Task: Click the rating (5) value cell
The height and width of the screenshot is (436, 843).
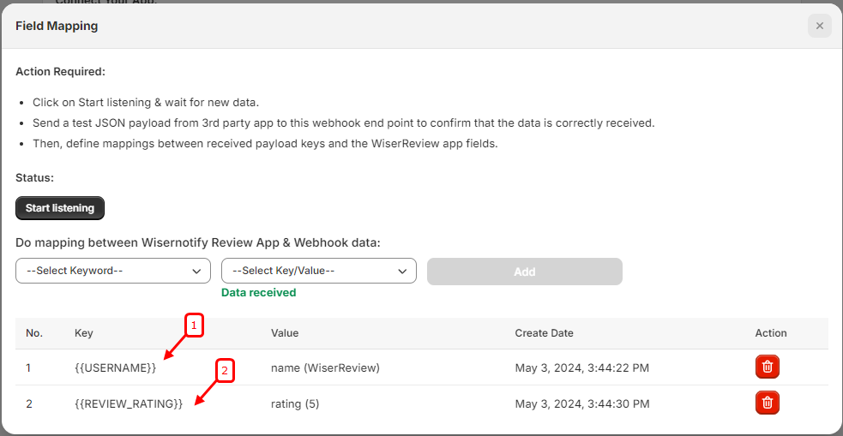Action: click(295, 403)
